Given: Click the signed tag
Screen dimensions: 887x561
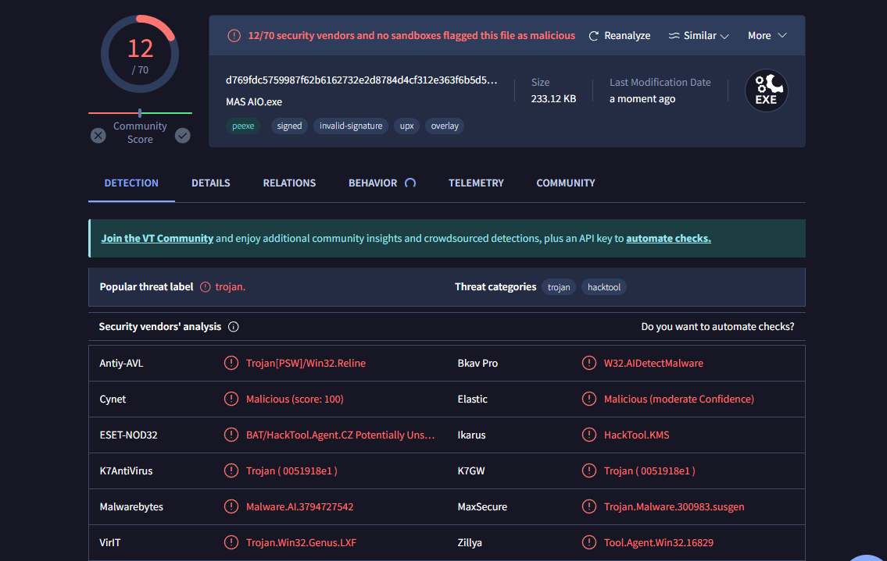Looking at the screenshot, I should click(289, 126).
